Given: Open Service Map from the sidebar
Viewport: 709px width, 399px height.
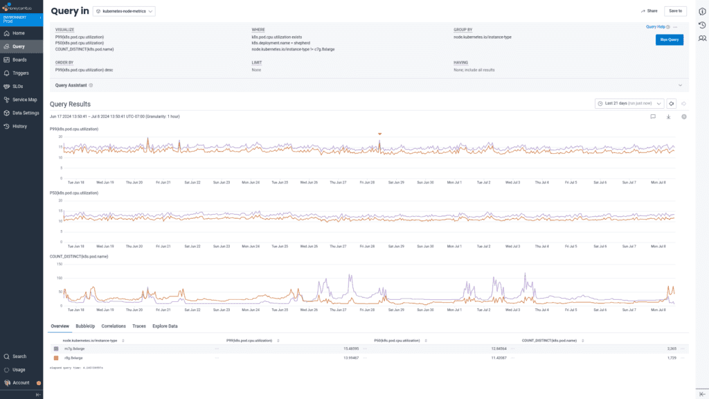Looking at the screenshot, I should click(x=24, y=100).
